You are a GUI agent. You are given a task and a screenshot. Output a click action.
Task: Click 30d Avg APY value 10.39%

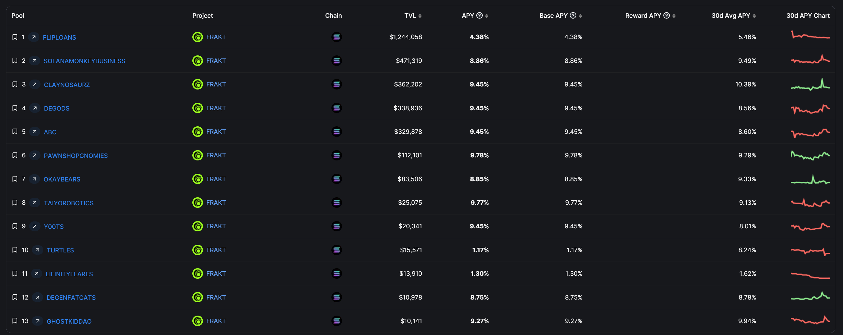(x=746, y=84)
